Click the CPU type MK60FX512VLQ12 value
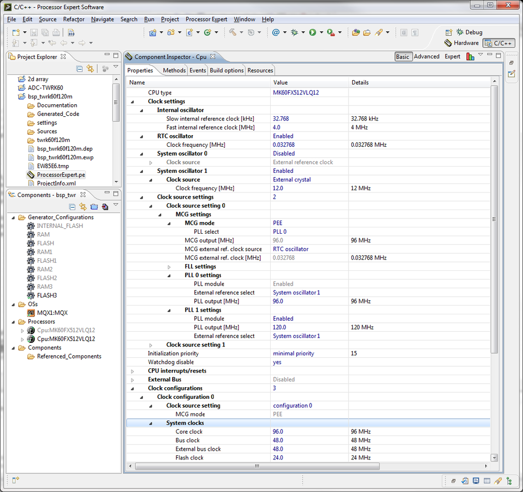Screen dimensions: 523x492 click(296, 92)
